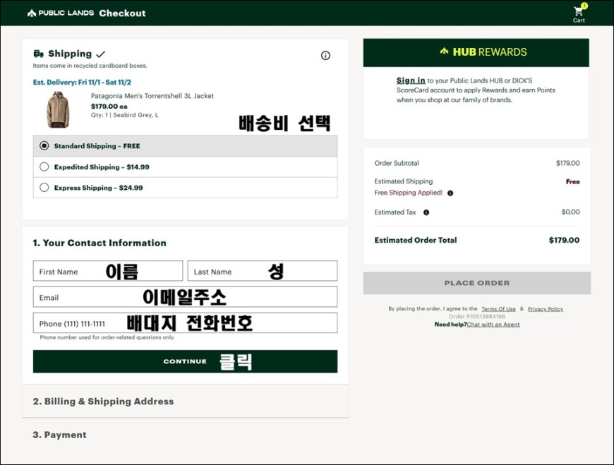
Task: Click the First Name field
Action: click(108, 271)
